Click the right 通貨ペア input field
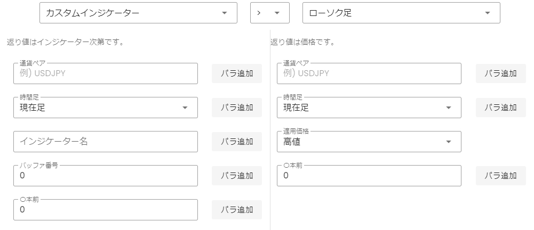Viewport: 534px width, 230px height. (x=369, y=73)
